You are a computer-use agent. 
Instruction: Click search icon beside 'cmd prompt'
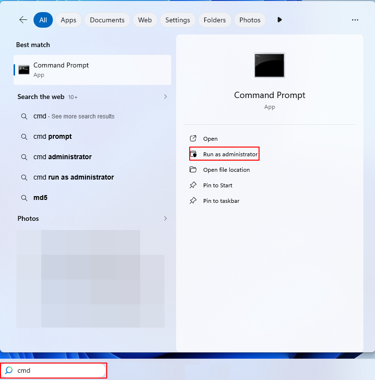point(24,137)
